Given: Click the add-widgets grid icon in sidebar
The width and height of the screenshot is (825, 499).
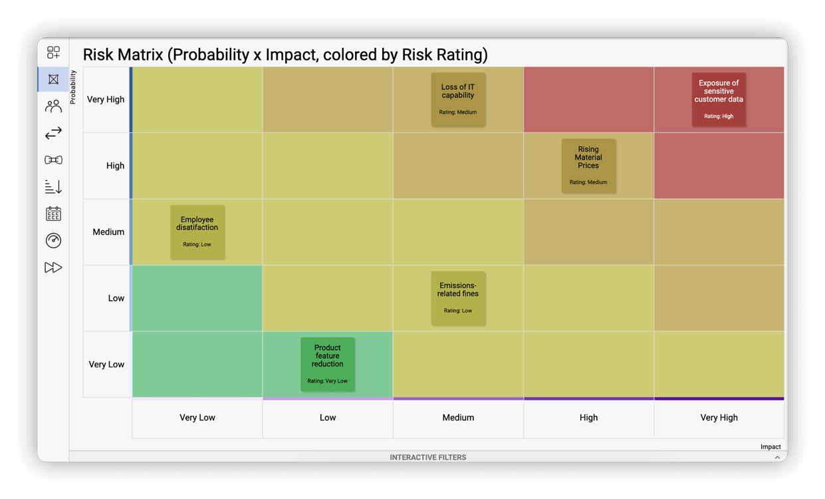Looking at the screenshot, I should coord(53,53).
